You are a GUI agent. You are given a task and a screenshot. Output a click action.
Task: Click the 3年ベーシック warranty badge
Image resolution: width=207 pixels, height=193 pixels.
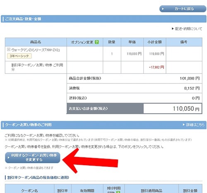click(x=19, y=56)
